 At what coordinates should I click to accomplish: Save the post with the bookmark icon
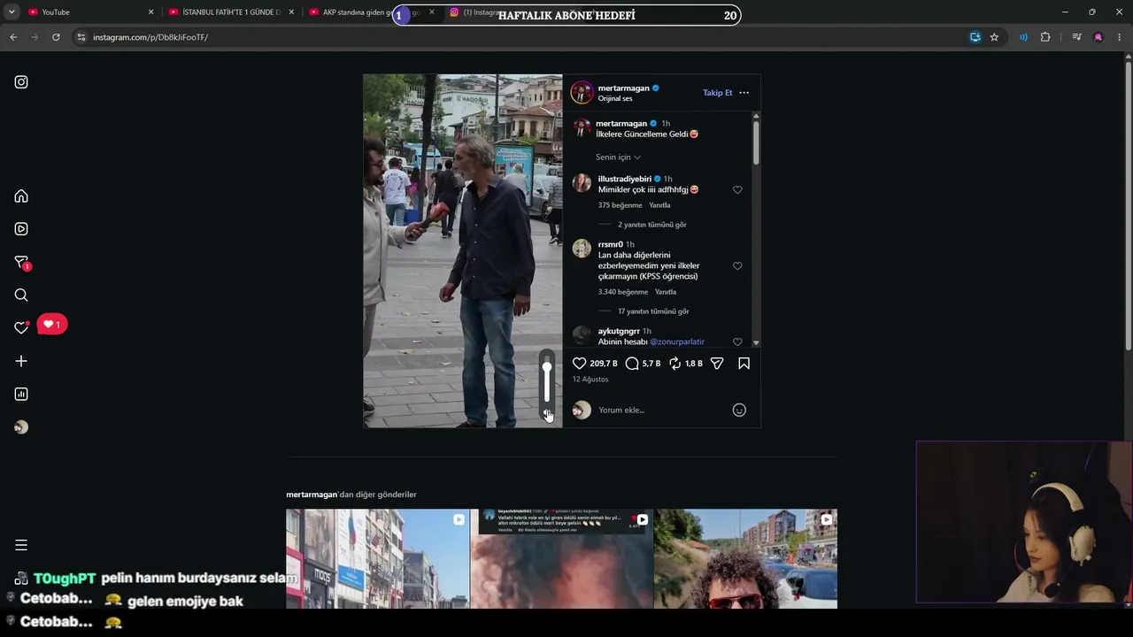744,364
